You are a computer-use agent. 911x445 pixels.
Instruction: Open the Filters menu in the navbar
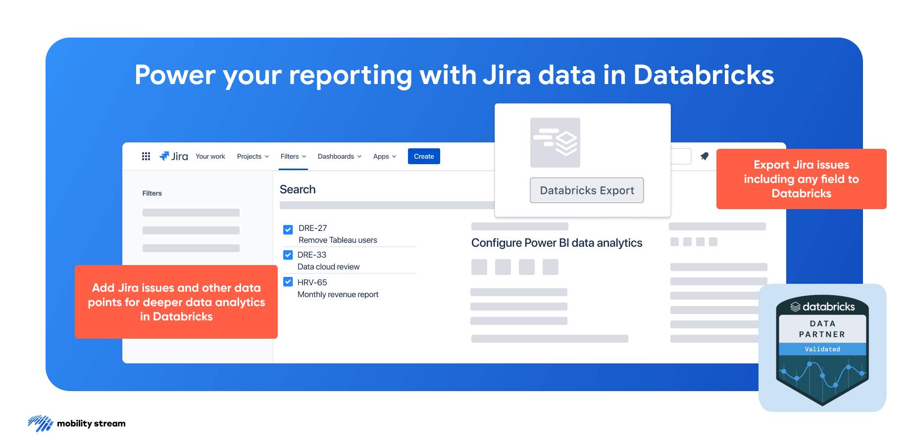(293, 156)
